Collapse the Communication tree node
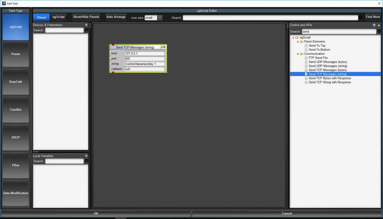The height and width of the screenshot is (219, 383). click(297, 54)
